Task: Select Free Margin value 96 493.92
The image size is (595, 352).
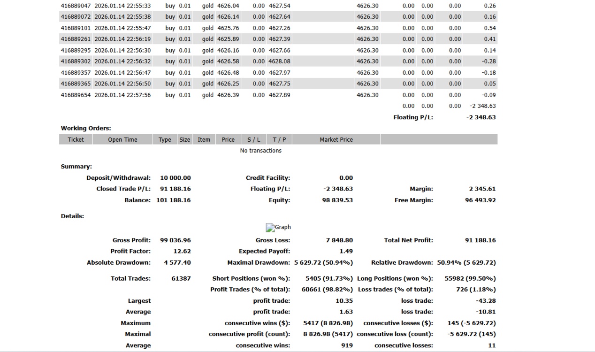Action: point(481,200)
